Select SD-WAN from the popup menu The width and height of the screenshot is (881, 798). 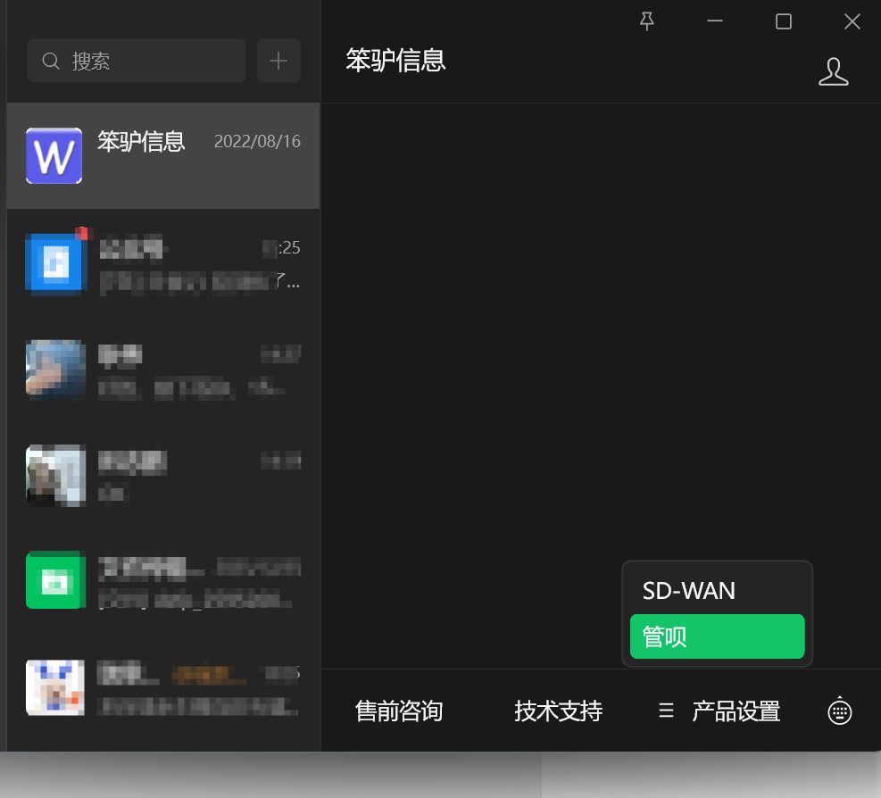[x=689, y=590]
